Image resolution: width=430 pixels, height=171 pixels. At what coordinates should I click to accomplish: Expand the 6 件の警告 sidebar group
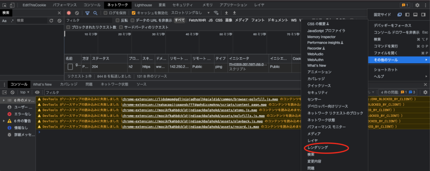4,121
